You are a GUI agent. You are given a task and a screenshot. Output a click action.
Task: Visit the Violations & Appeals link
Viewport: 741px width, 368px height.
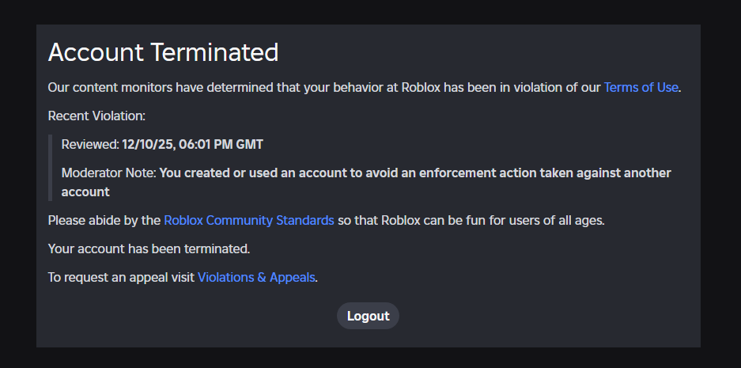tap(256, 277)
